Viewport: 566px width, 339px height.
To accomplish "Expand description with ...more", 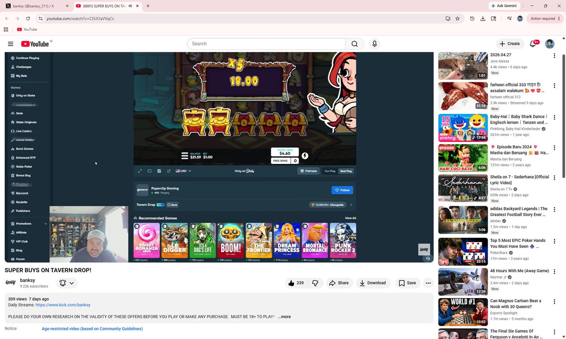I will click(x=284, y=317).
